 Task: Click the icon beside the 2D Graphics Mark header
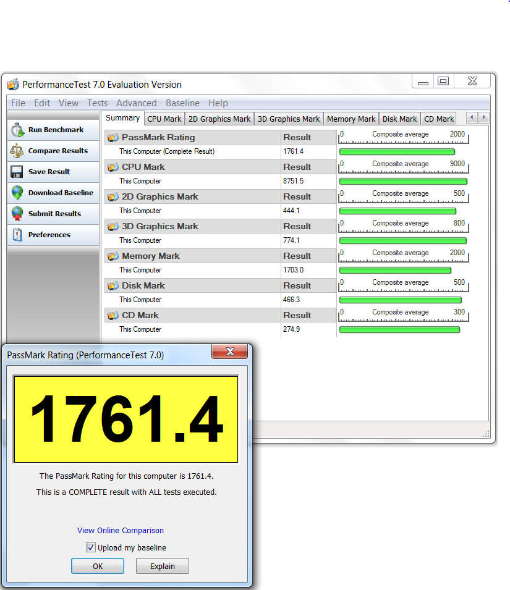point(113,197)
